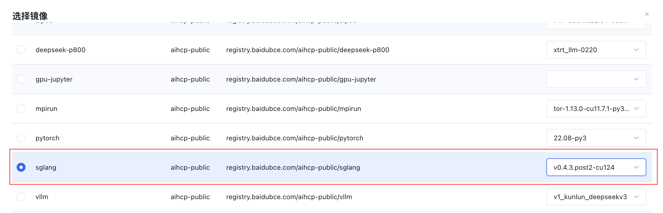Open the vllm v1_kunlun_deepseekv3 dropdown

point(596,197)
